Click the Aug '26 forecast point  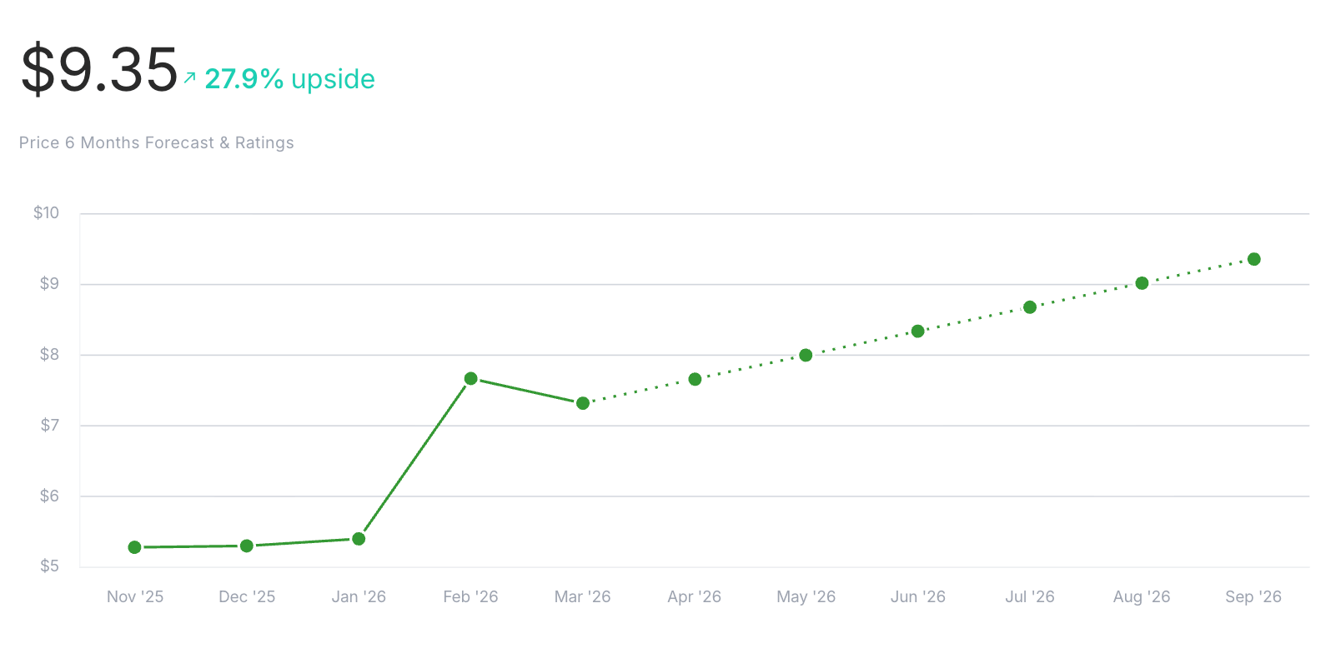coord(1142,283)
